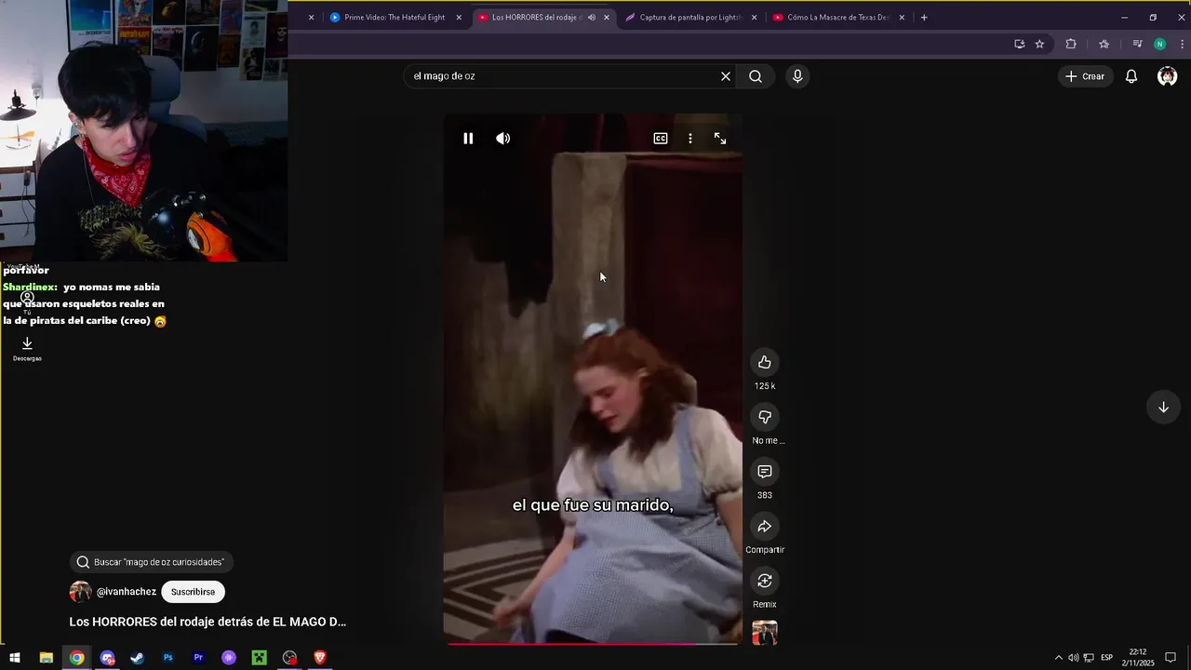This screenshot has height=670, width=1191.
Task: Close the Prime Video tab
Action: 459,17
